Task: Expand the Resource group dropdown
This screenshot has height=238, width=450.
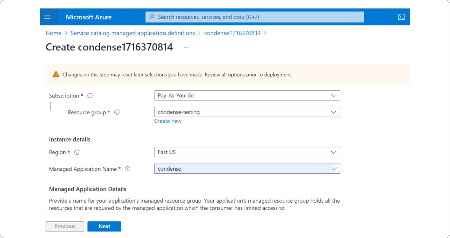Action: tap(333, 112)
